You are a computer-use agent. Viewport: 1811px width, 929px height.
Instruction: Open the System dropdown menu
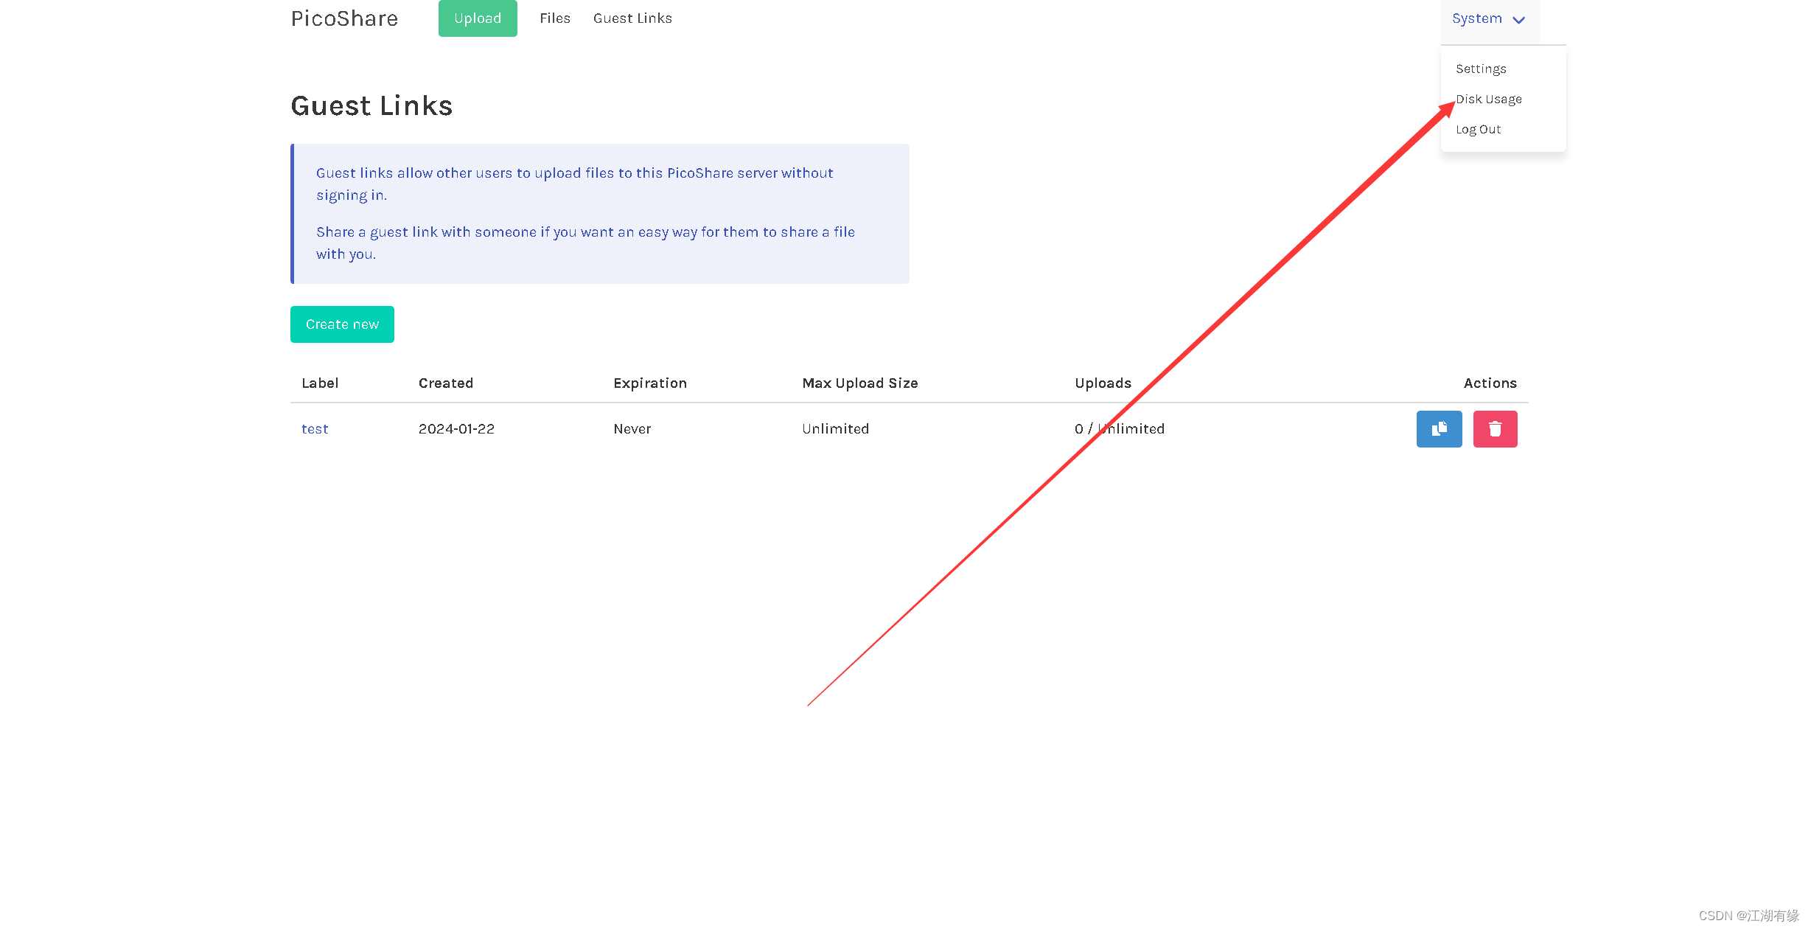coord(1477,18)
